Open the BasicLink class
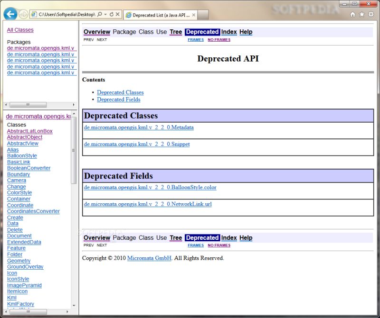 (19, 162)
